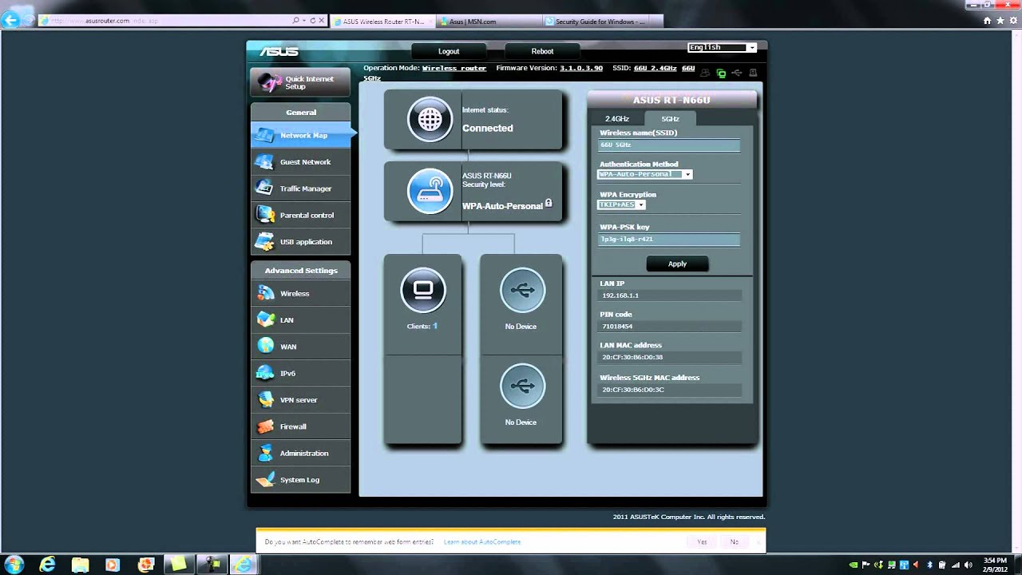Image resolution: width=1022 pixels, height=575 pixels.
Task: Open the English language dropdown
Action: [x=722, y=48]
